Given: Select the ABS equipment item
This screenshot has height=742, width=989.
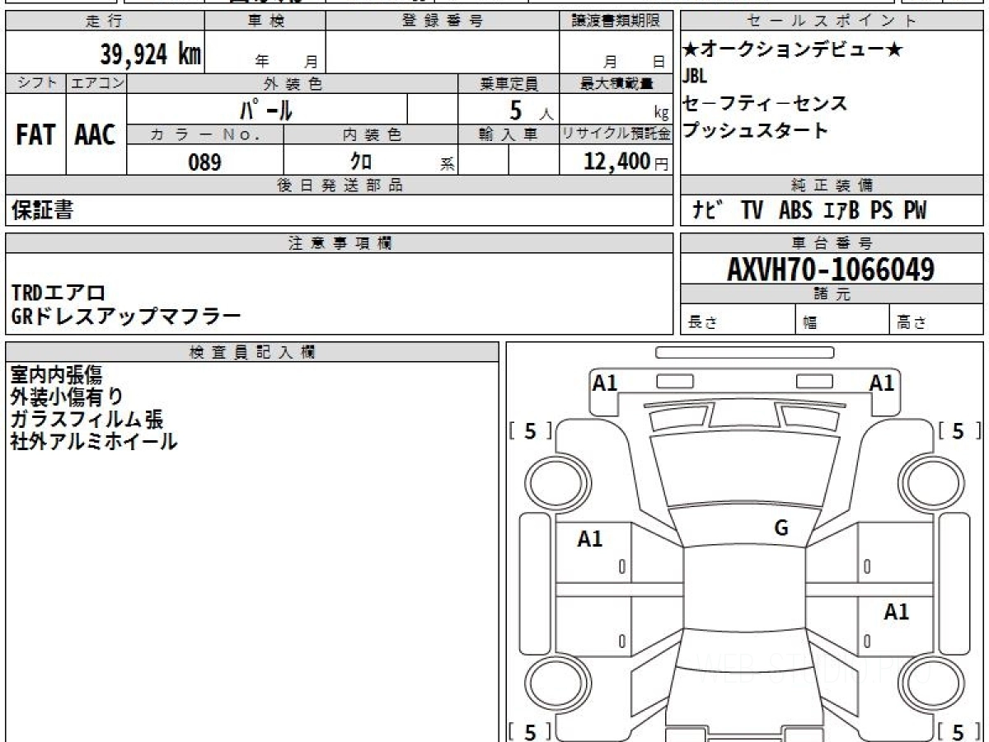Looking at the screenshot, I should tap(795, 211).
